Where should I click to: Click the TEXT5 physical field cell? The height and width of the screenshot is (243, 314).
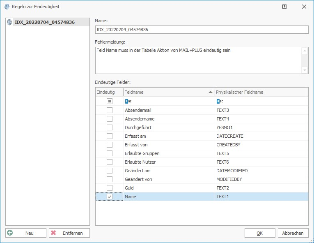261,153
